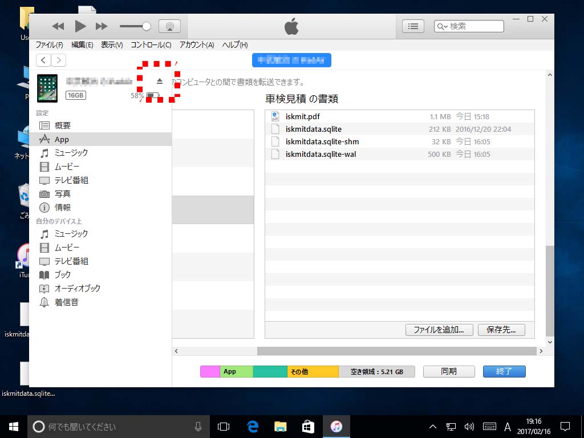Click the 同期 sync button
Image resolution: width=584 pixels, height=438 pixels.
click(449, 371)
